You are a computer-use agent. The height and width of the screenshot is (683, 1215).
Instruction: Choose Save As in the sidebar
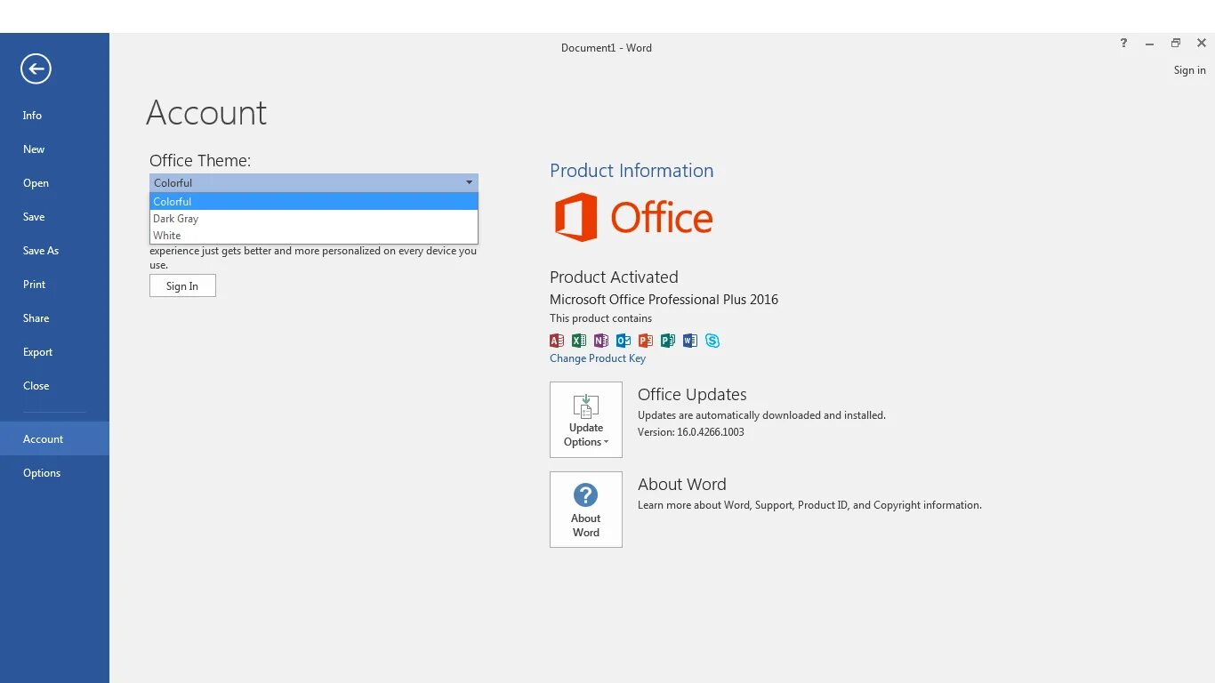54,251
